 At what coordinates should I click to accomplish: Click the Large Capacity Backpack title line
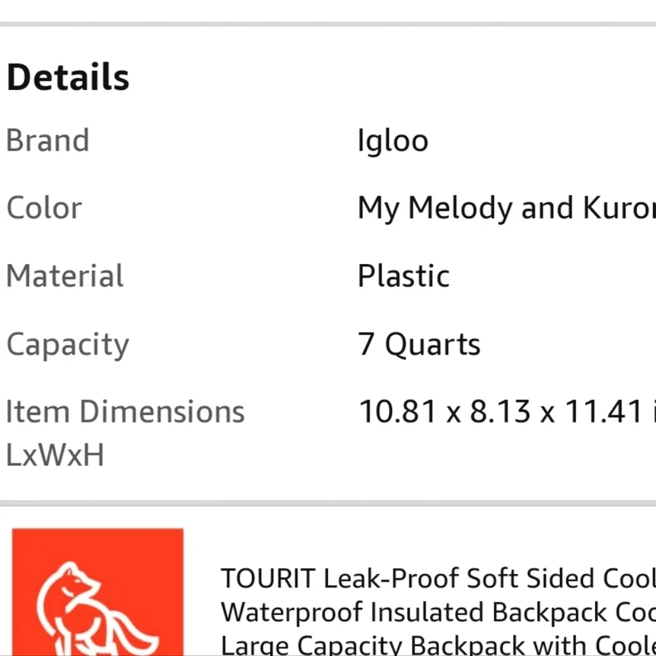tap(438, 644)
